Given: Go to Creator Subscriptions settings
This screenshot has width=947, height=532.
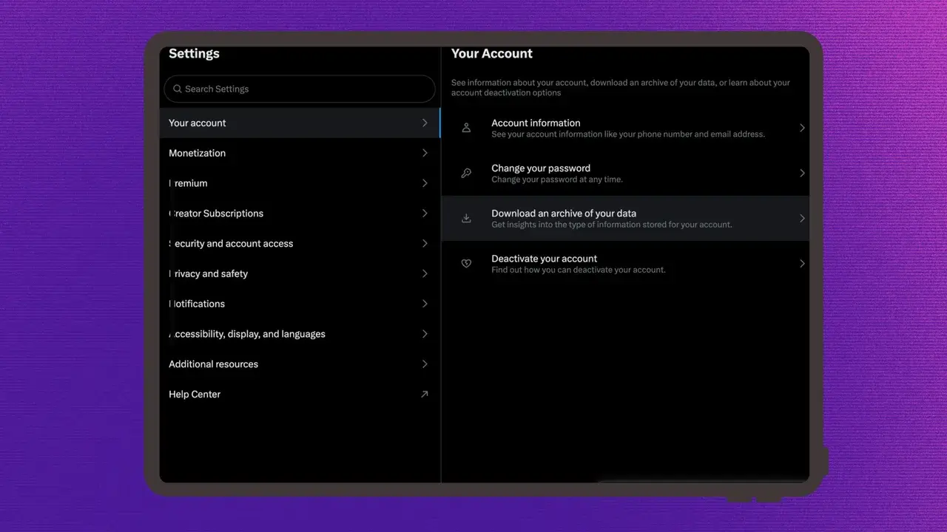Looking at the screenshot, I should pyautogui.click(x=216, y=214).
